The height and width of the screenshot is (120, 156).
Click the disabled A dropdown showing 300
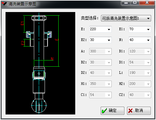100,51
